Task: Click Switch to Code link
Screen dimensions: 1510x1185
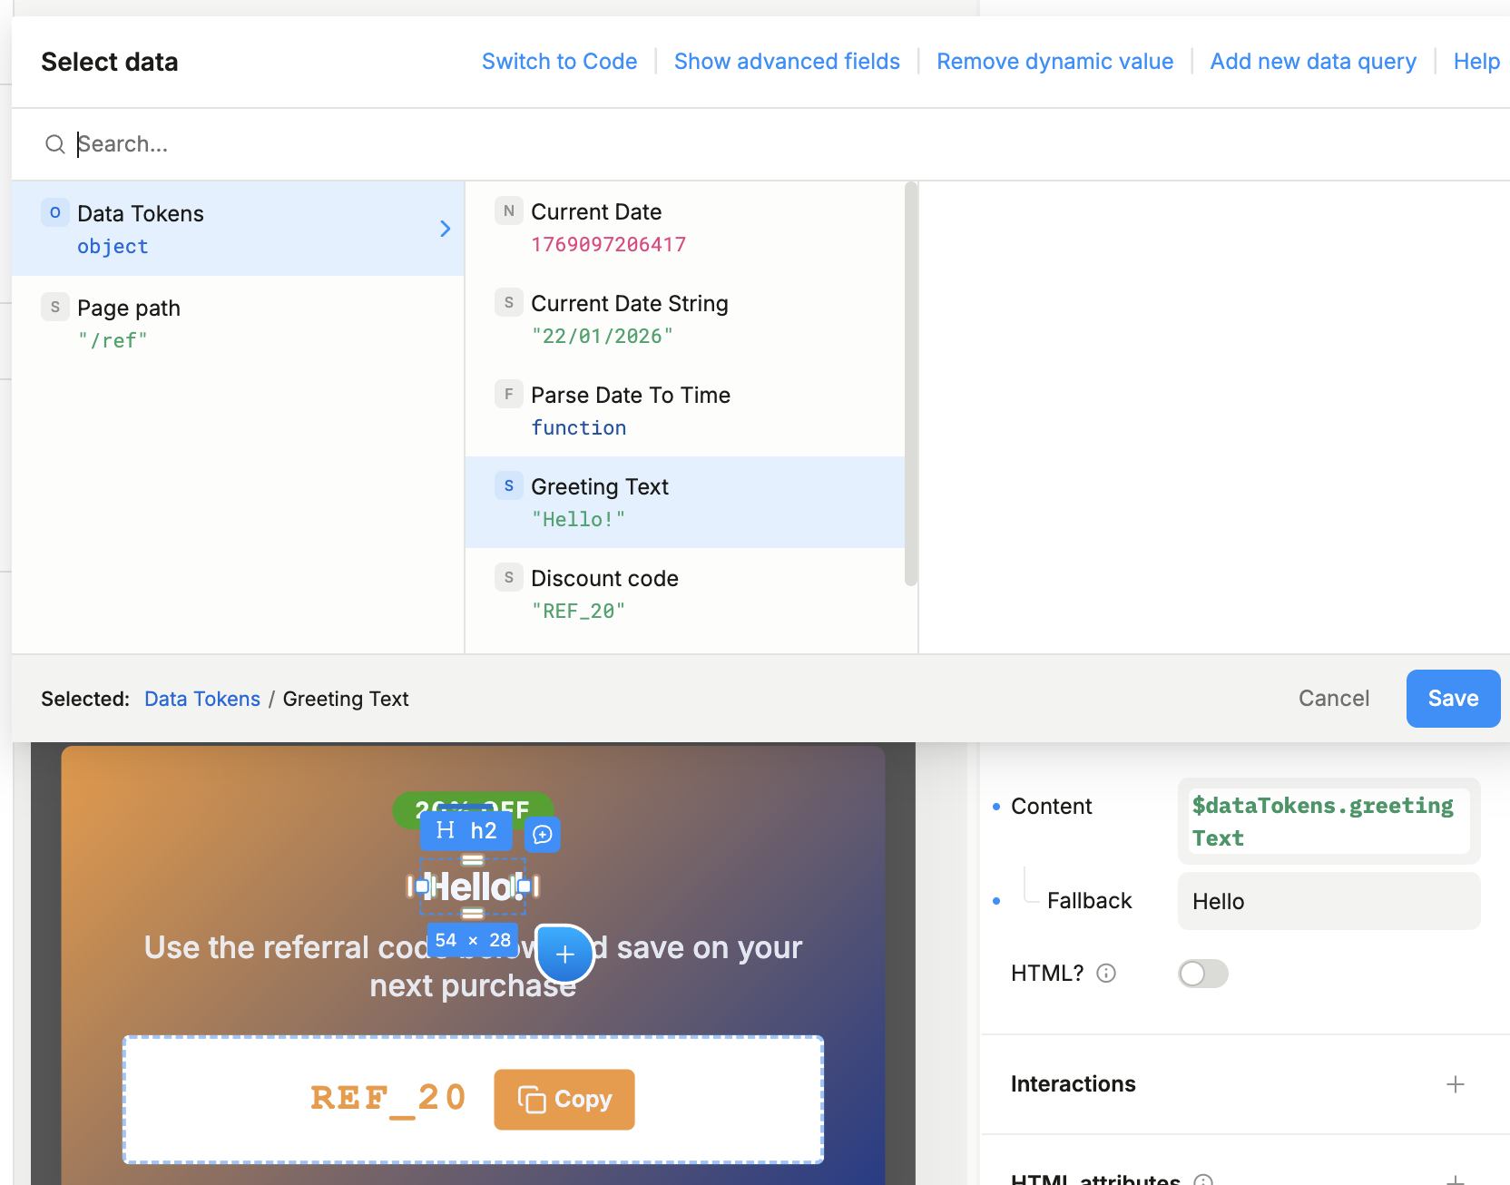Action: [x=559, y=62]
